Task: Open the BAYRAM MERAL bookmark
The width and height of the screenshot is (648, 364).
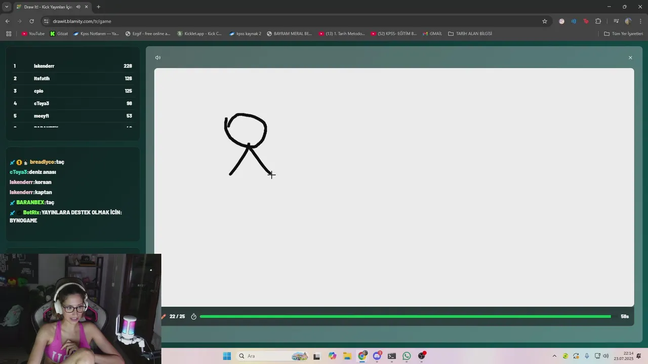Action: click(289, 34)
